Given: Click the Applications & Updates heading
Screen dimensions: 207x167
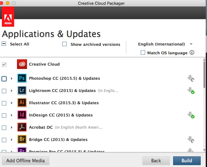Looking at the screenshot, I should (51, 34).
